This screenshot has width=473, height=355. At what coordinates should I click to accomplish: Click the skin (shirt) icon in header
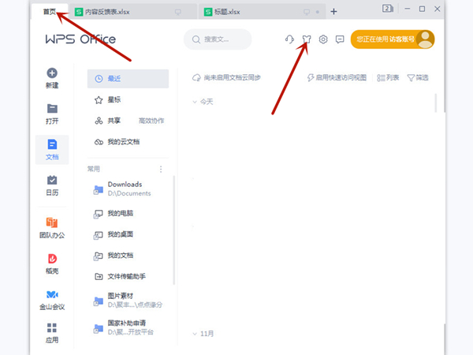(x=307, y=39)
